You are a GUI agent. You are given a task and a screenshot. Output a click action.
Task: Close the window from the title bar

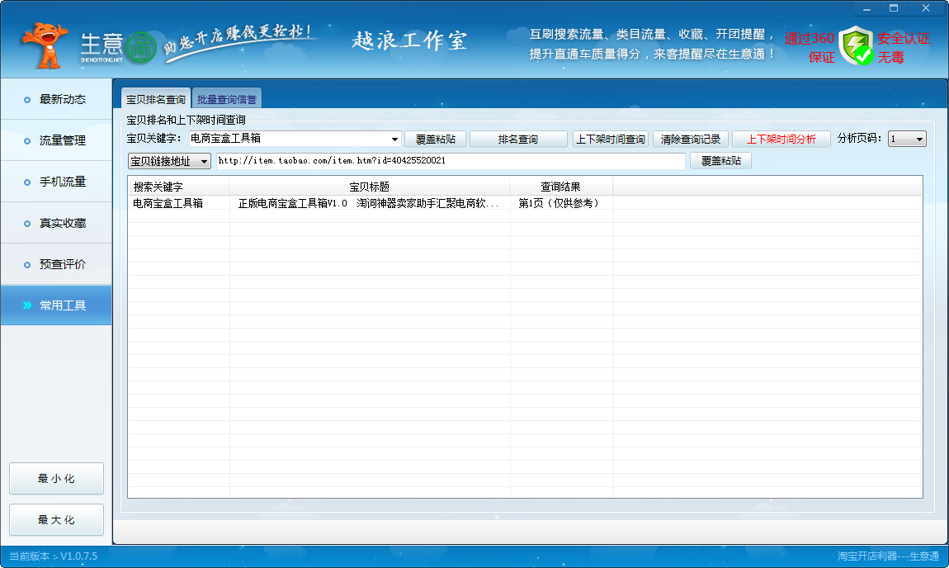pos(926,8)
